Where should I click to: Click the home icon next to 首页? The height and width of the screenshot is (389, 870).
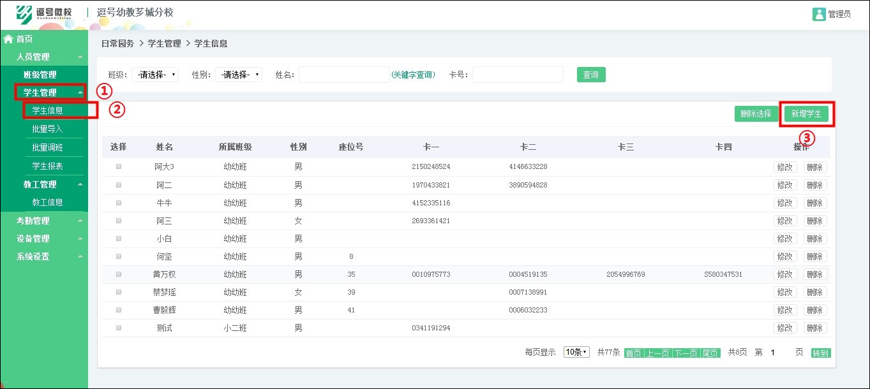pos(8,38)
